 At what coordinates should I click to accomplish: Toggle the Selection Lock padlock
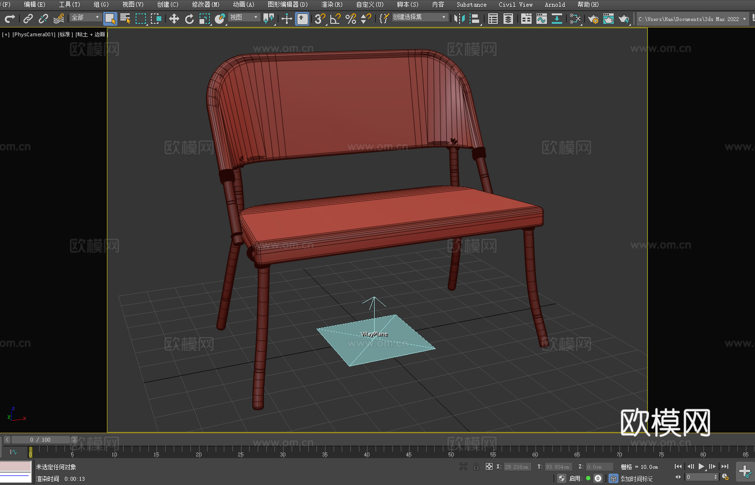click(476, 466)
